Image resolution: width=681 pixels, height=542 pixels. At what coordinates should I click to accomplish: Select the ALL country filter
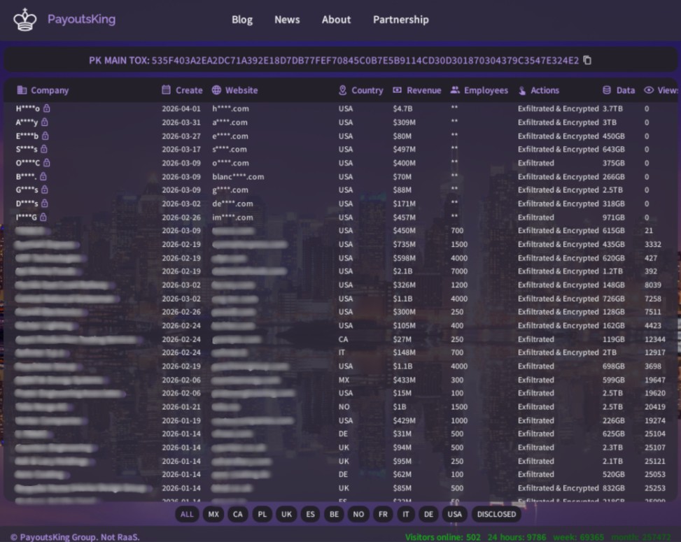click(x=187, y=514)
